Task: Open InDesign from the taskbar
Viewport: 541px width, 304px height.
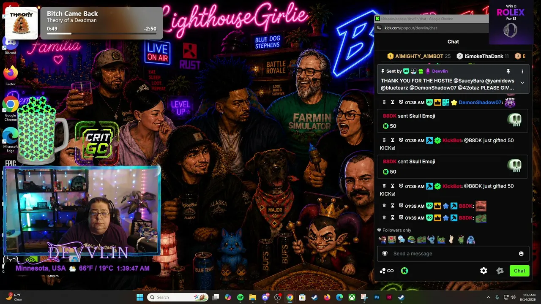Action: coord(389,297)
